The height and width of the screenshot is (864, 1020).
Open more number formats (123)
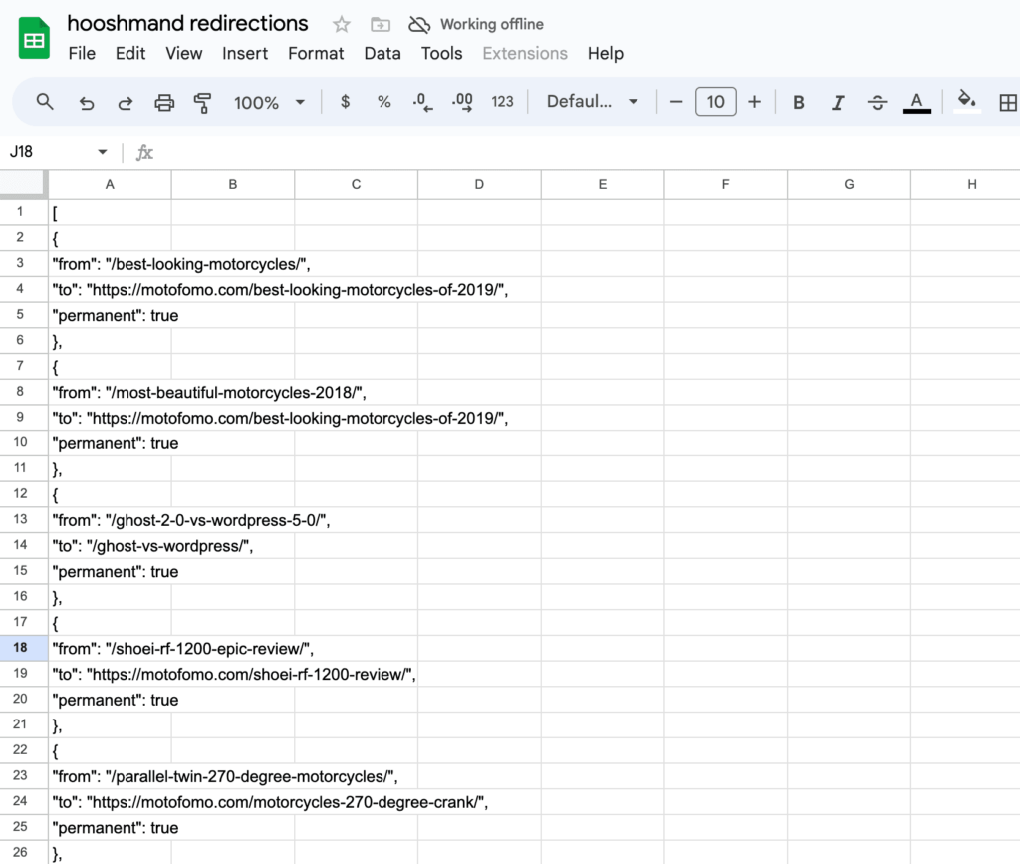click(x=502, y=102)
